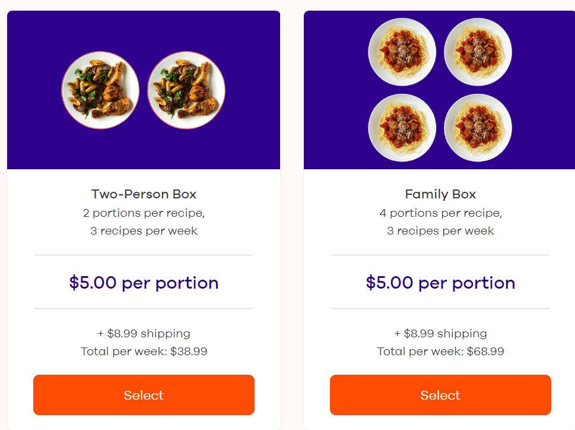Click the $5.00 per portion price on Family Box
This screenshot has height=430, width=575.
[x=440, y=283]
